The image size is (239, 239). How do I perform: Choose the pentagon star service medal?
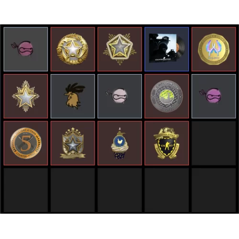click(x=119, y=49)
